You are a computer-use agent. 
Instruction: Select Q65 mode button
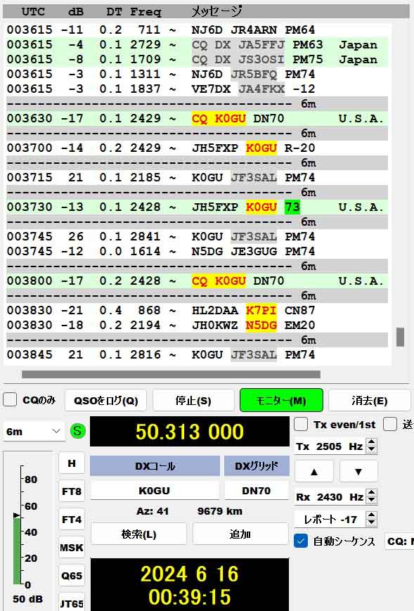72,576
